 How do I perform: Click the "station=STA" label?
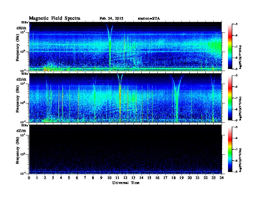149,19
